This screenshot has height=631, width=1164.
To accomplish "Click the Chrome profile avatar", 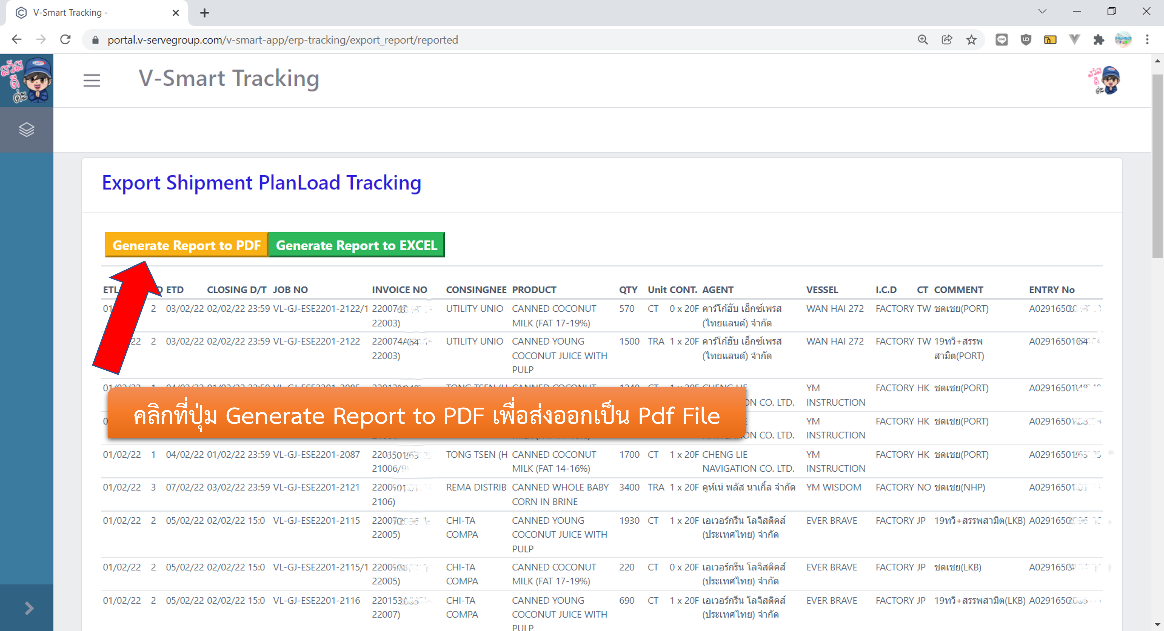I will [x=1123, y=40].
